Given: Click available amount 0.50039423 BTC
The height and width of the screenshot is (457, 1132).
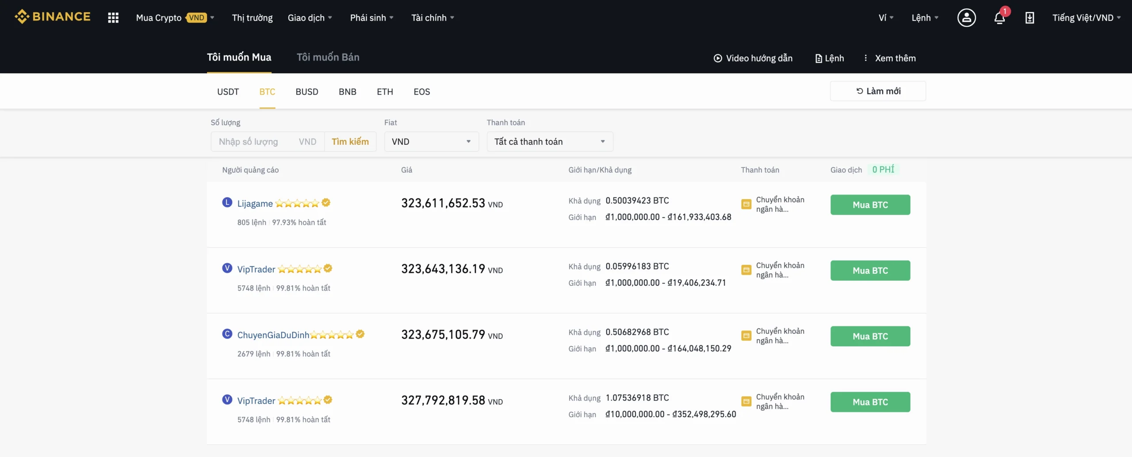Looking at the screenshot, I should click(637, 200).
